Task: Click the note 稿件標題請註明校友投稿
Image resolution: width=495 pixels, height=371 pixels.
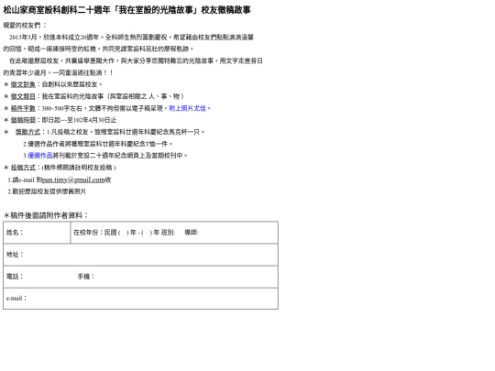Action: 79,168
